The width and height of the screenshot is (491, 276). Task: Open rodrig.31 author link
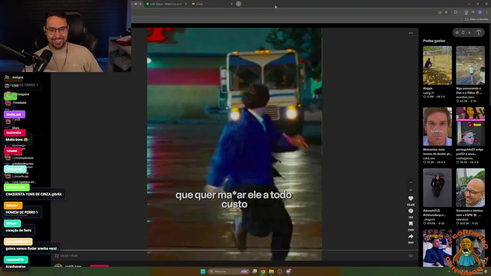tap(428, 93)
